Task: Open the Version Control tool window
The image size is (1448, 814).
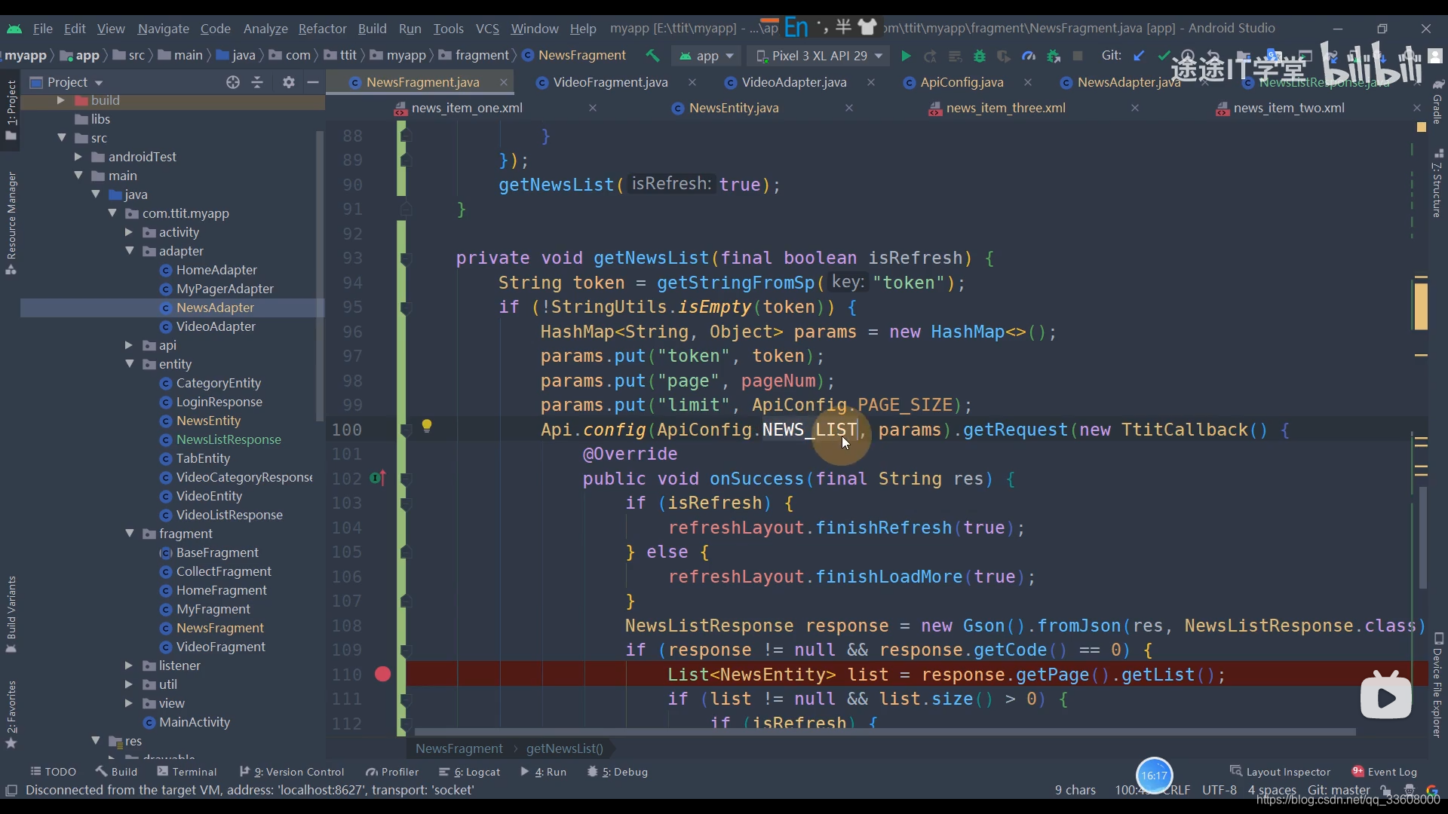Action: tap(291, 772)
